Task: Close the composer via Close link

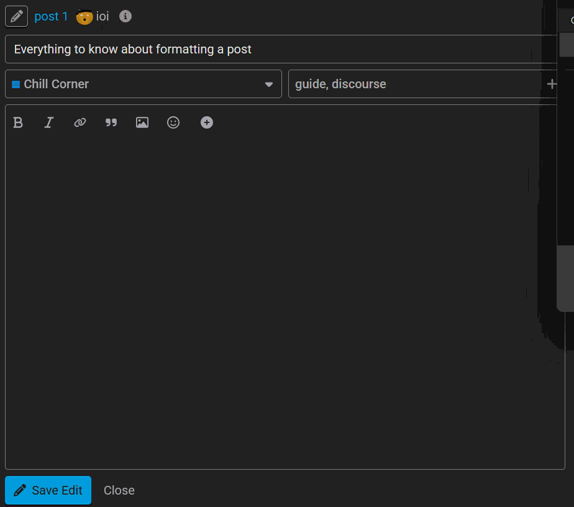Action: click(119, 490)
